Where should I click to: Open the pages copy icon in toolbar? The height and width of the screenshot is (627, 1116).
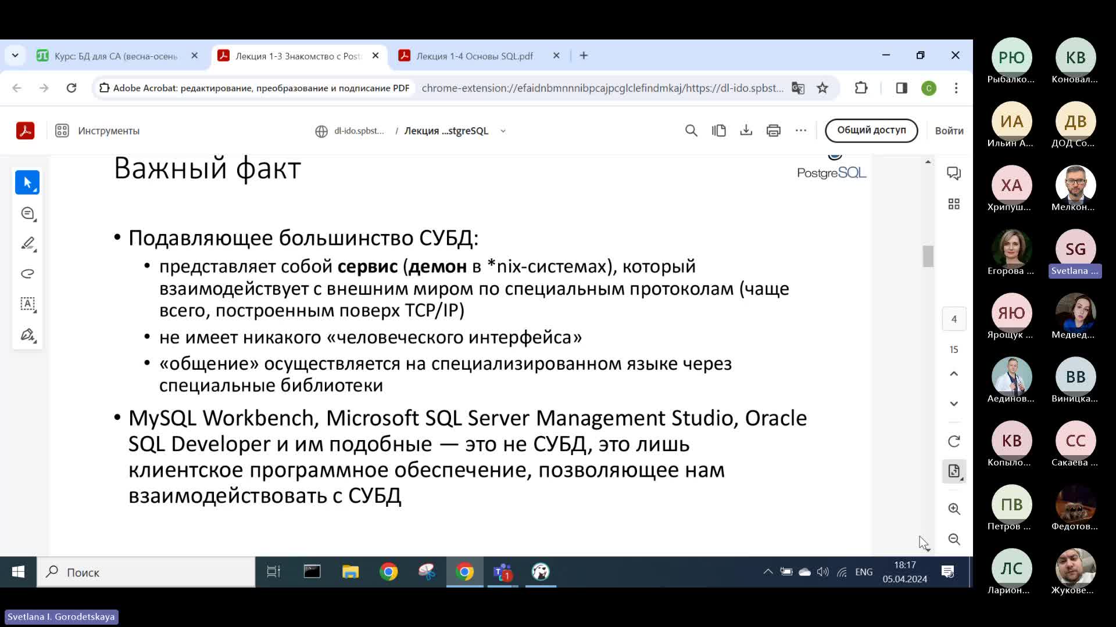tap(718, 131)
